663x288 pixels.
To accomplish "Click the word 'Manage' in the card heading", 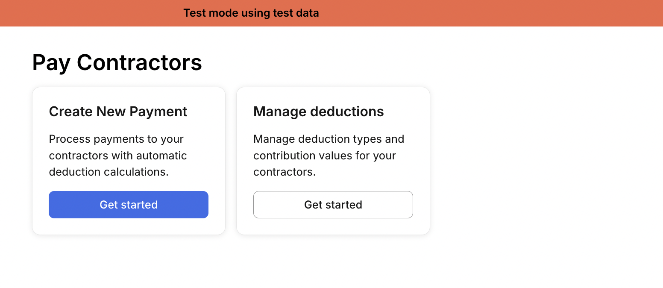I will [x=279, y=112].
